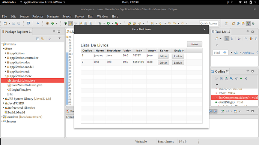This screenshot has height=145, width=259.
Task: Select vbox : VBox field in Outline
Action: tap(227, 93)
